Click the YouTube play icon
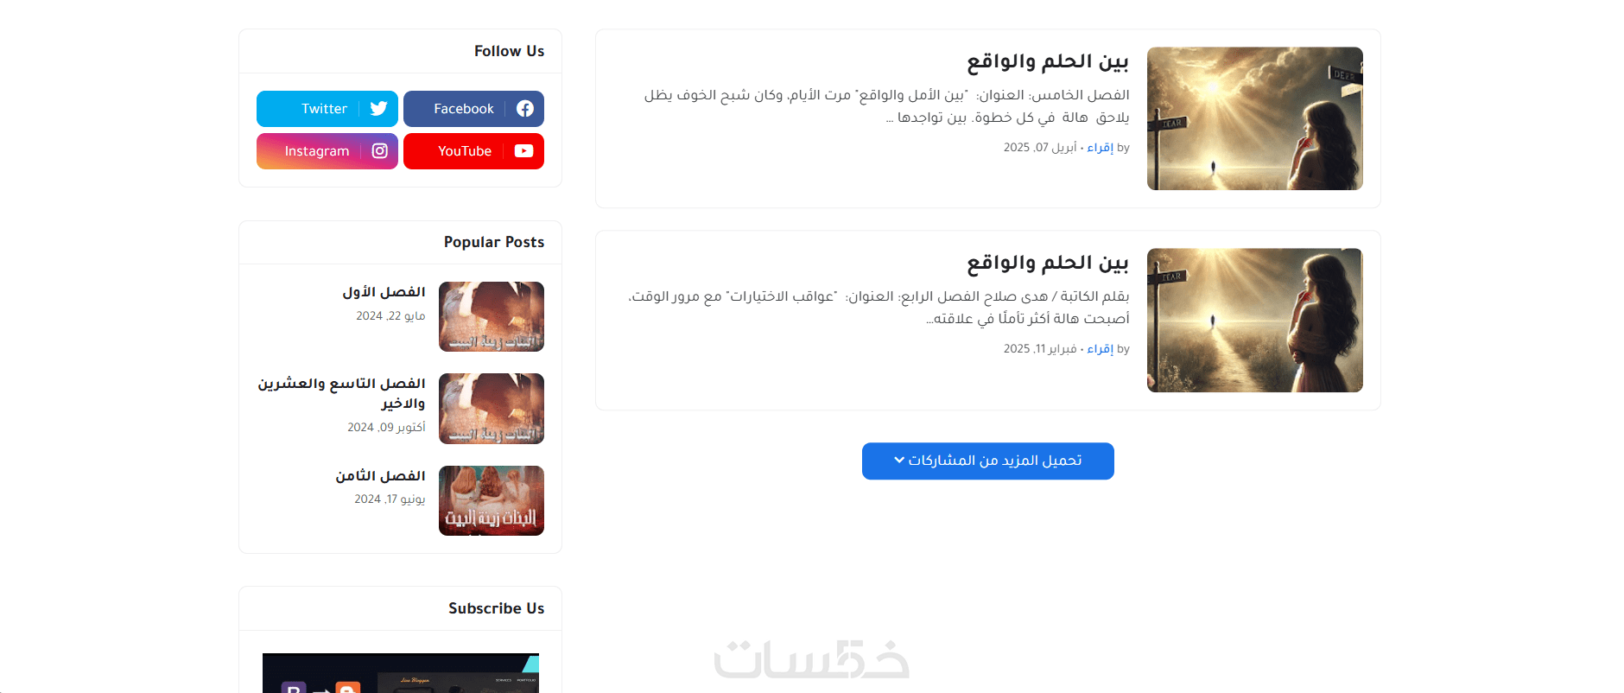Viewport: 1624px width, 693px height. click(524, 151)
